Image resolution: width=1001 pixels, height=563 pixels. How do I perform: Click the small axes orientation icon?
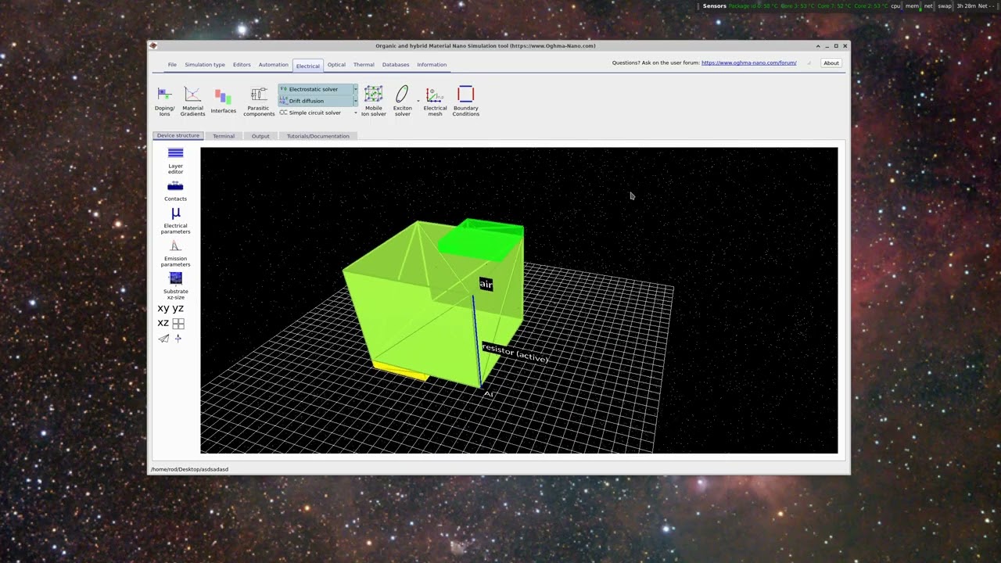pyautogui.click(x=178, y=339)
